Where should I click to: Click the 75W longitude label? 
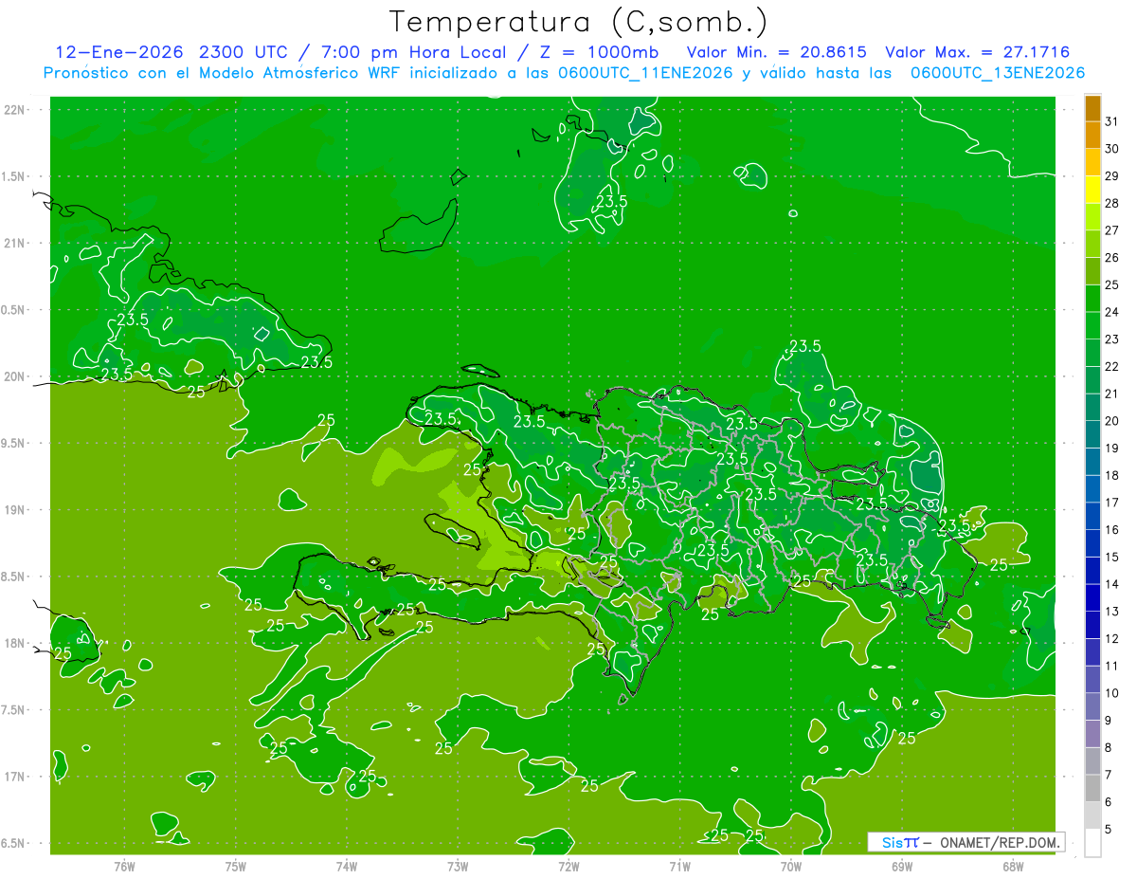pos(235,866)
